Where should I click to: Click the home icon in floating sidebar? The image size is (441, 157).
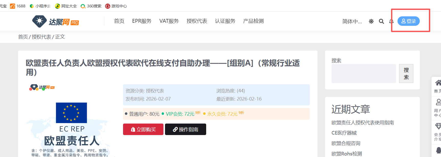[x=438, y=83]
